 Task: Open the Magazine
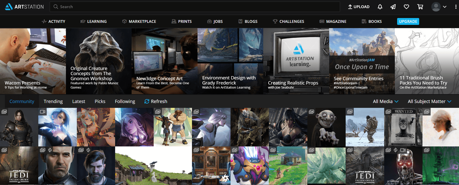point(333,22)
